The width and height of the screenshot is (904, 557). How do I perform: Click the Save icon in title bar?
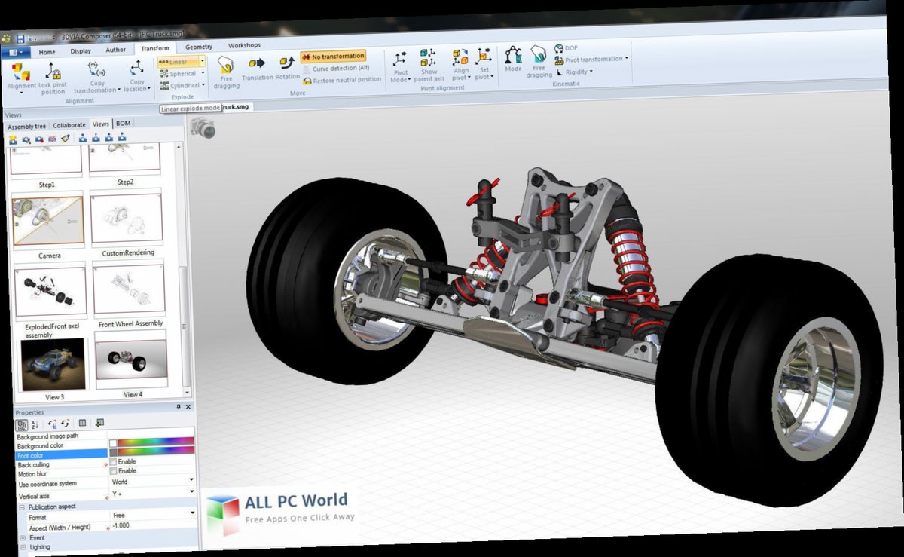coord(21,38)
